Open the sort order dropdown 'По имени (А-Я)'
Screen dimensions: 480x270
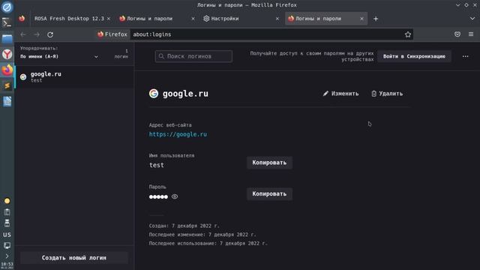pos(59,57)
